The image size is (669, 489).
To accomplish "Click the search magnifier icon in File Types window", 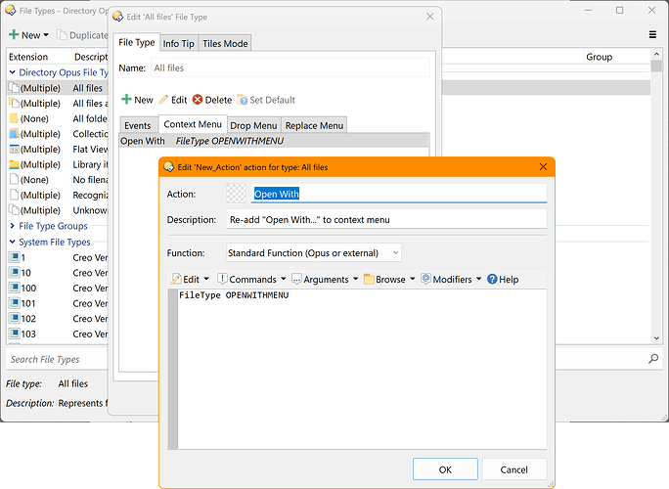I will (653, 359).
